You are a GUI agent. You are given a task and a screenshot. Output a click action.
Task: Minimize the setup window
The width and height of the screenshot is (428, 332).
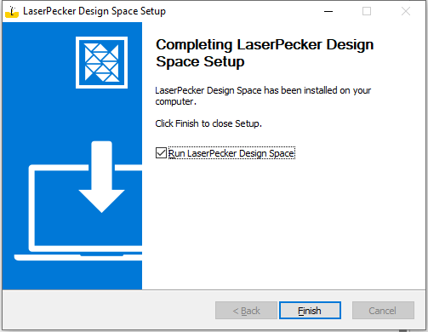[x=328, y=11]
